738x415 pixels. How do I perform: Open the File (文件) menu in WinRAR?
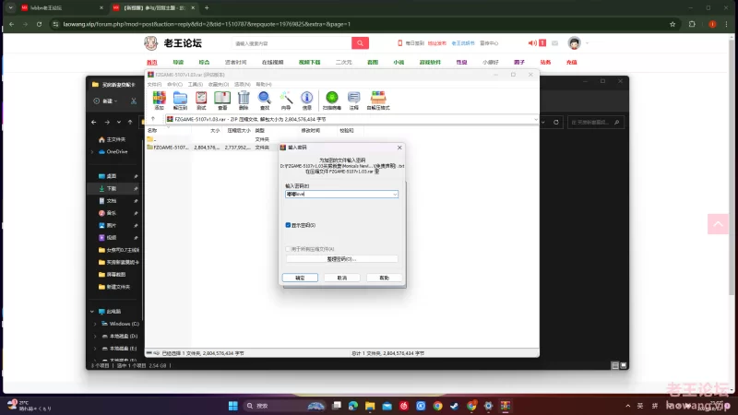pyautogui.click(x=154, y=84)
